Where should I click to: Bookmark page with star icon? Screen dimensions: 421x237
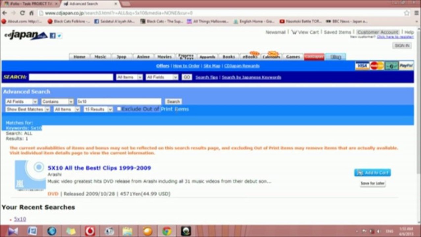407,13
